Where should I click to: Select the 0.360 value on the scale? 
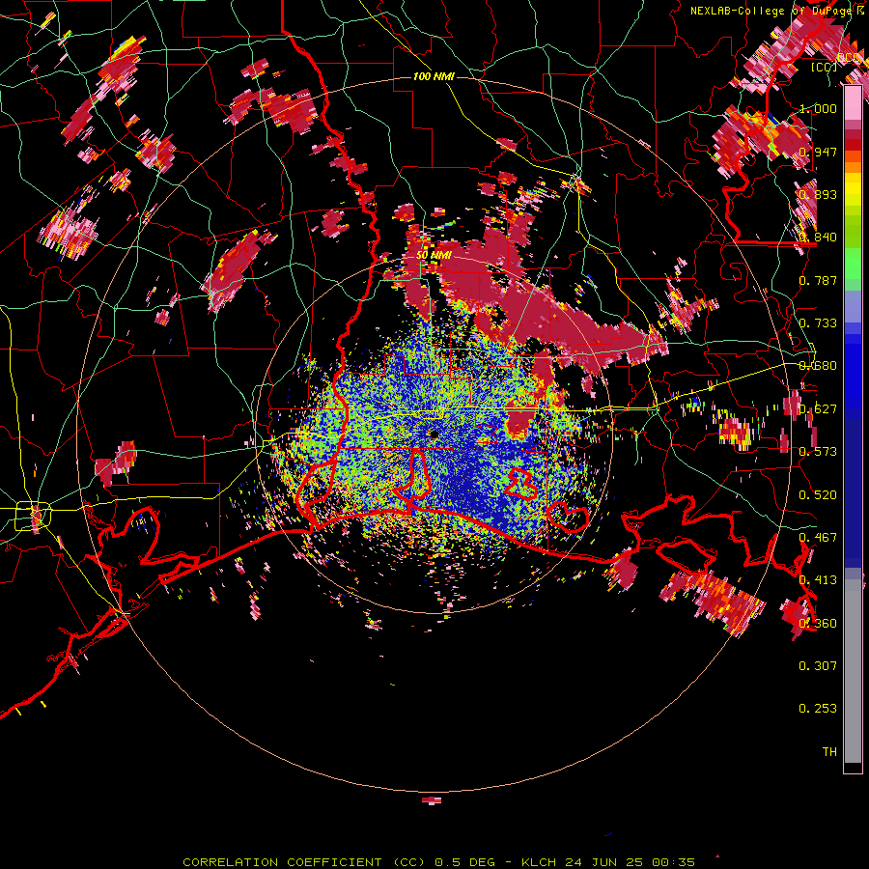818,624
